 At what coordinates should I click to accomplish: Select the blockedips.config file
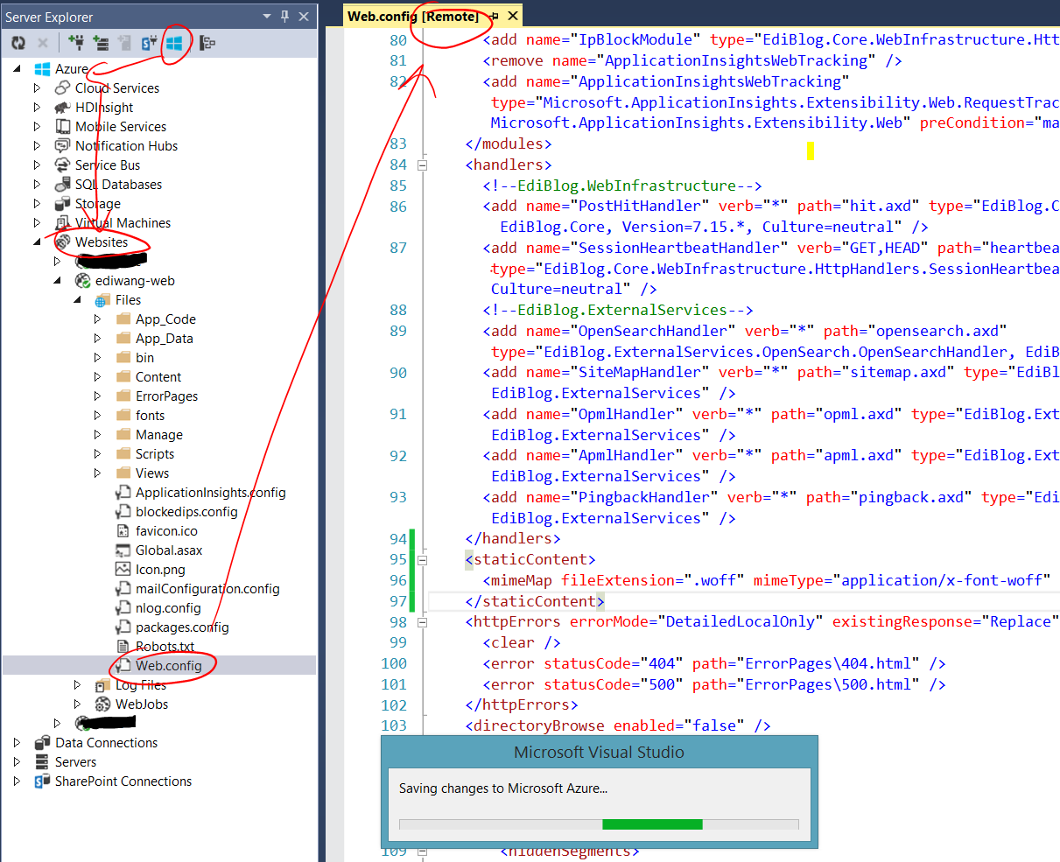click(186, 511)
